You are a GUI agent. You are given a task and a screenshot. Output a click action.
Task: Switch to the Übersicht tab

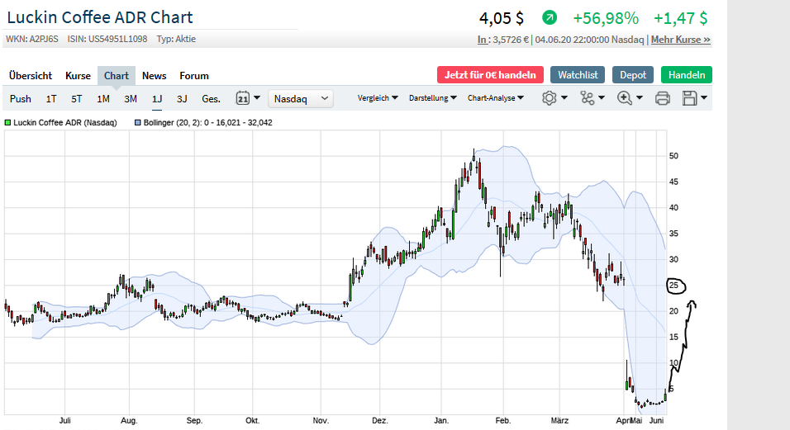[x=31, y=75]
